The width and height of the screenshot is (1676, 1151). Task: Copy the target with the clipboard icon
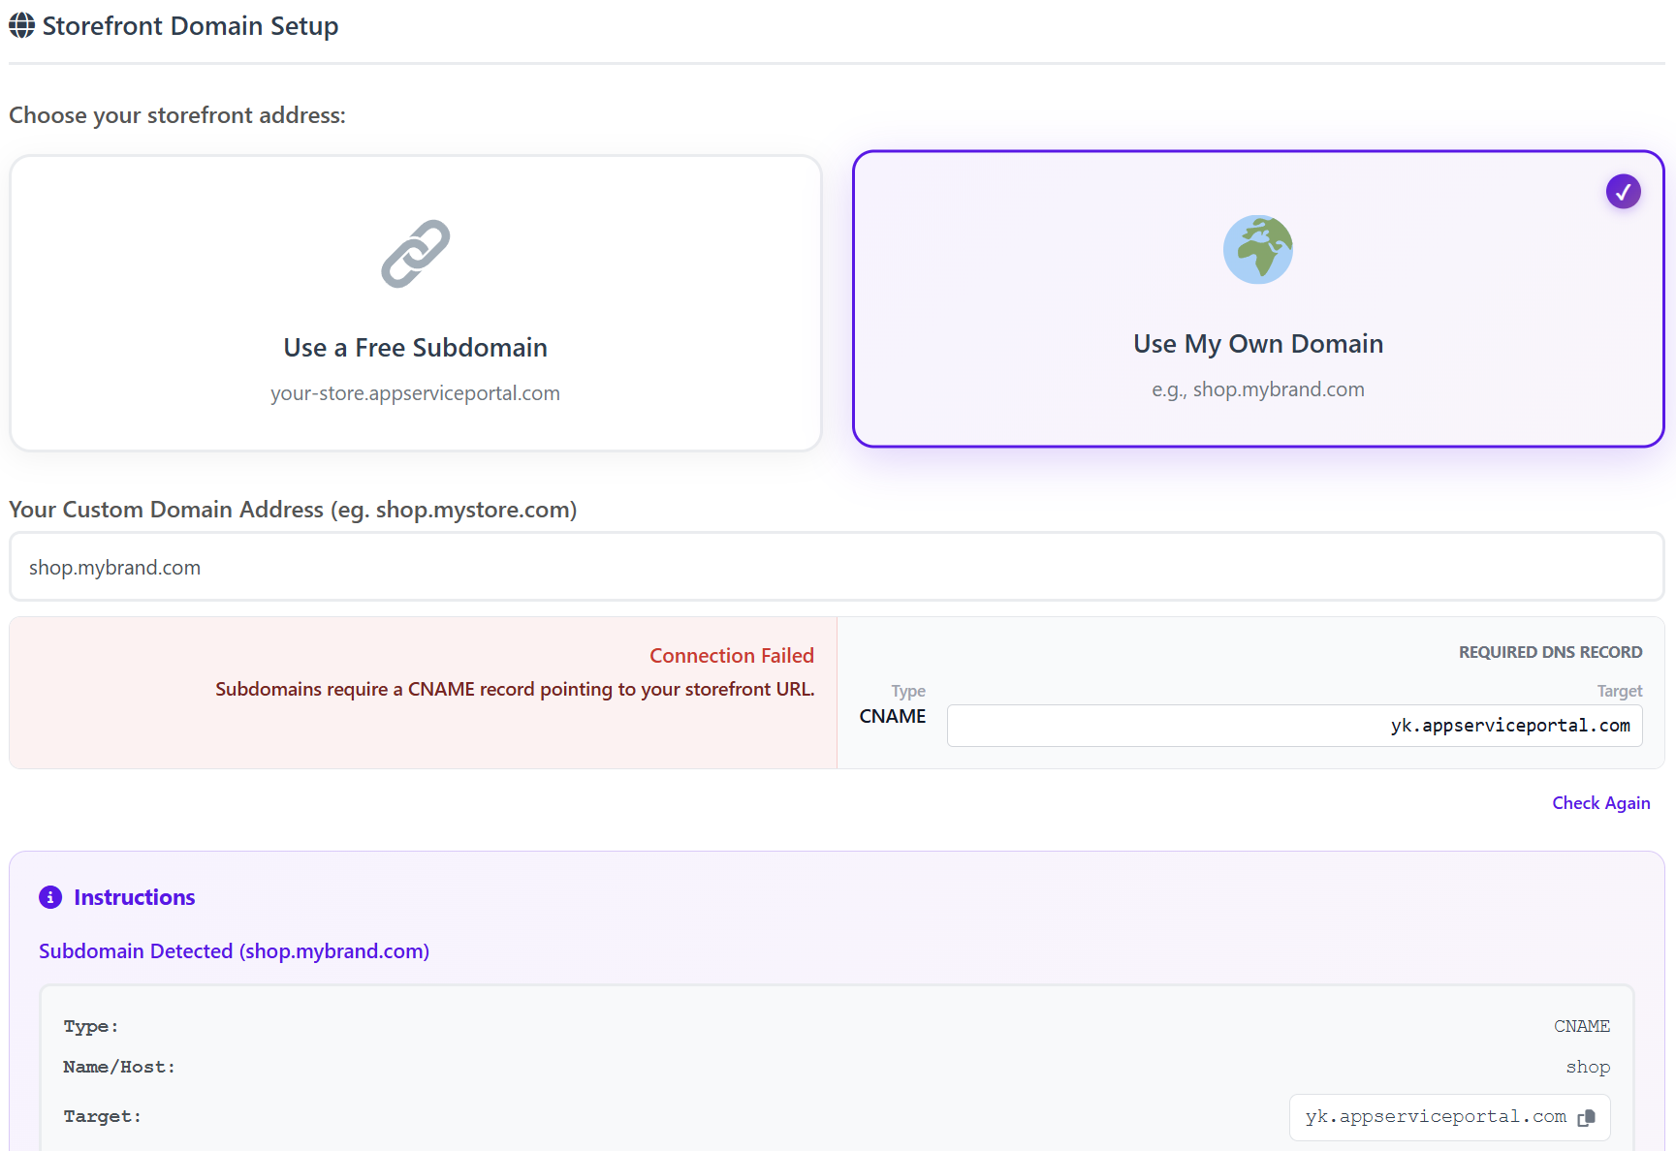pos(1586,1118)
